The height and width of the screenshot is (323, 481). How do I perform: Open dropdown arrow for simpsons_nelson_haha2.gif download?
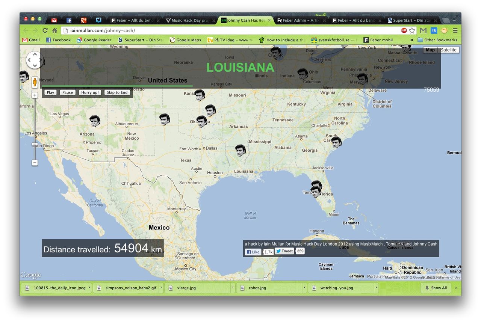point(161,288)
